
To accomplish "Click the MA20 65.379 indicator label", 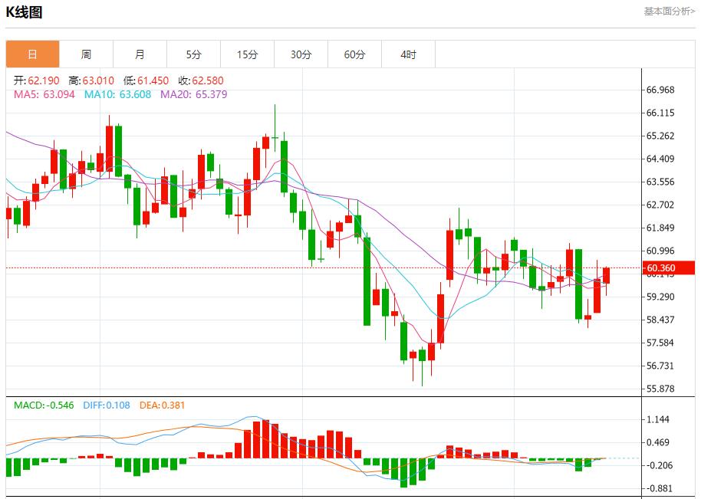I will [193, 94].
